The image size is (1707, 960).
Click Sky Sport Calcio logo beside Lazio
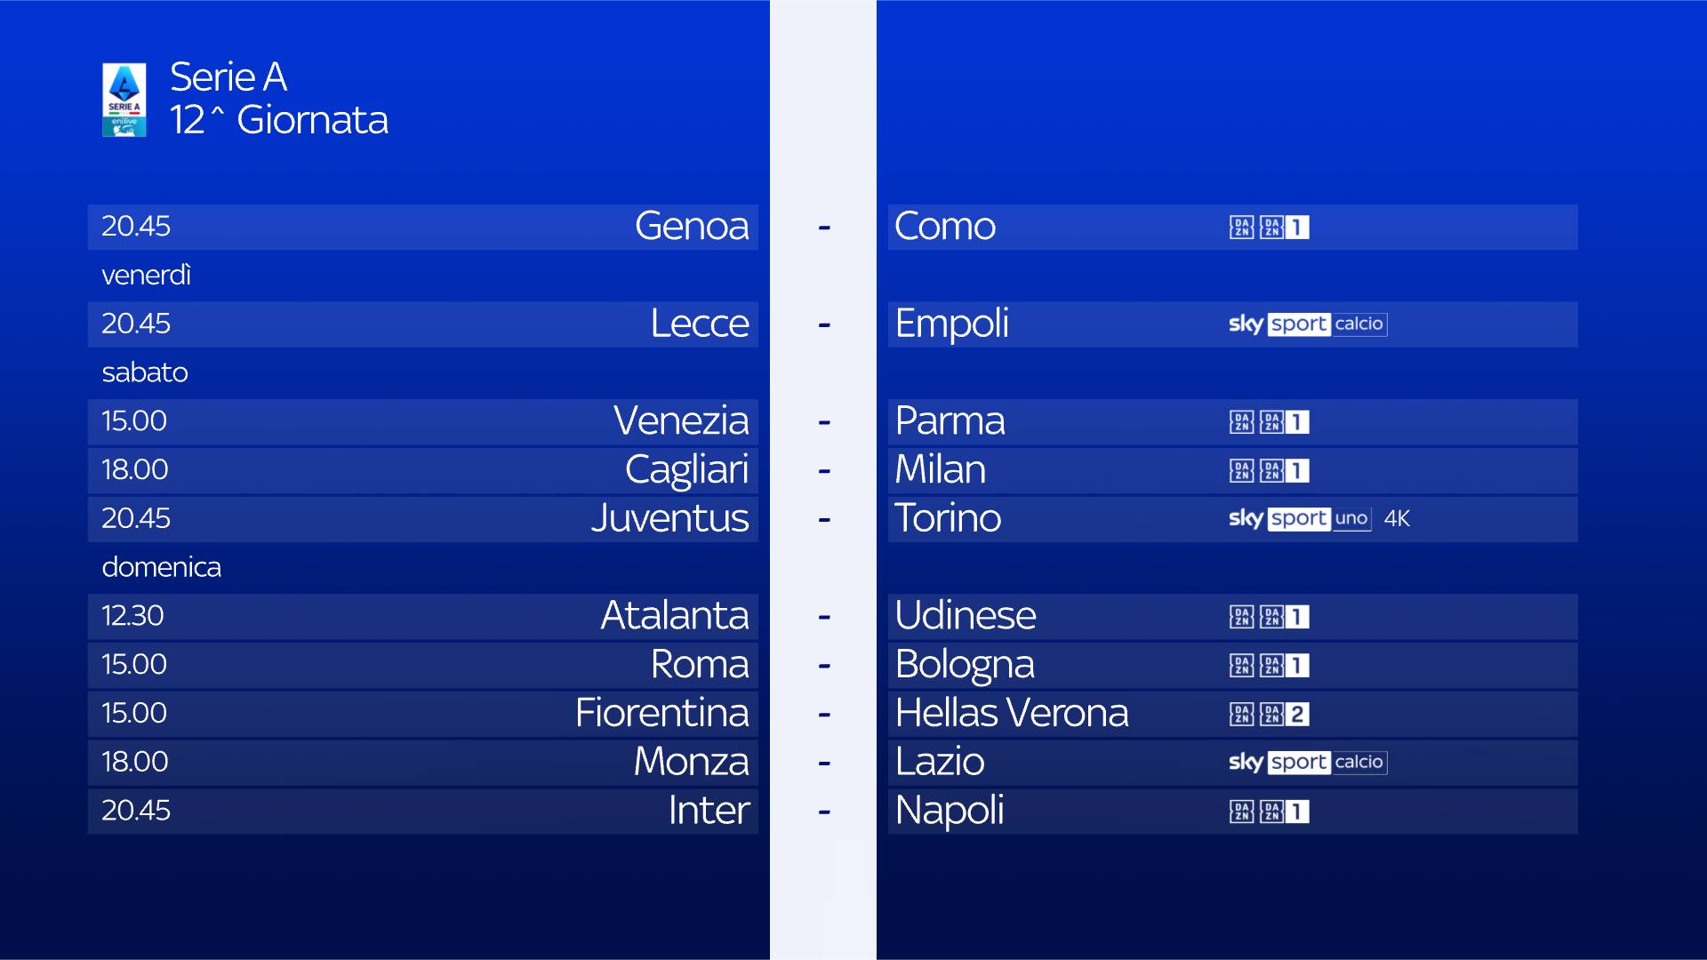(1307, 763)
